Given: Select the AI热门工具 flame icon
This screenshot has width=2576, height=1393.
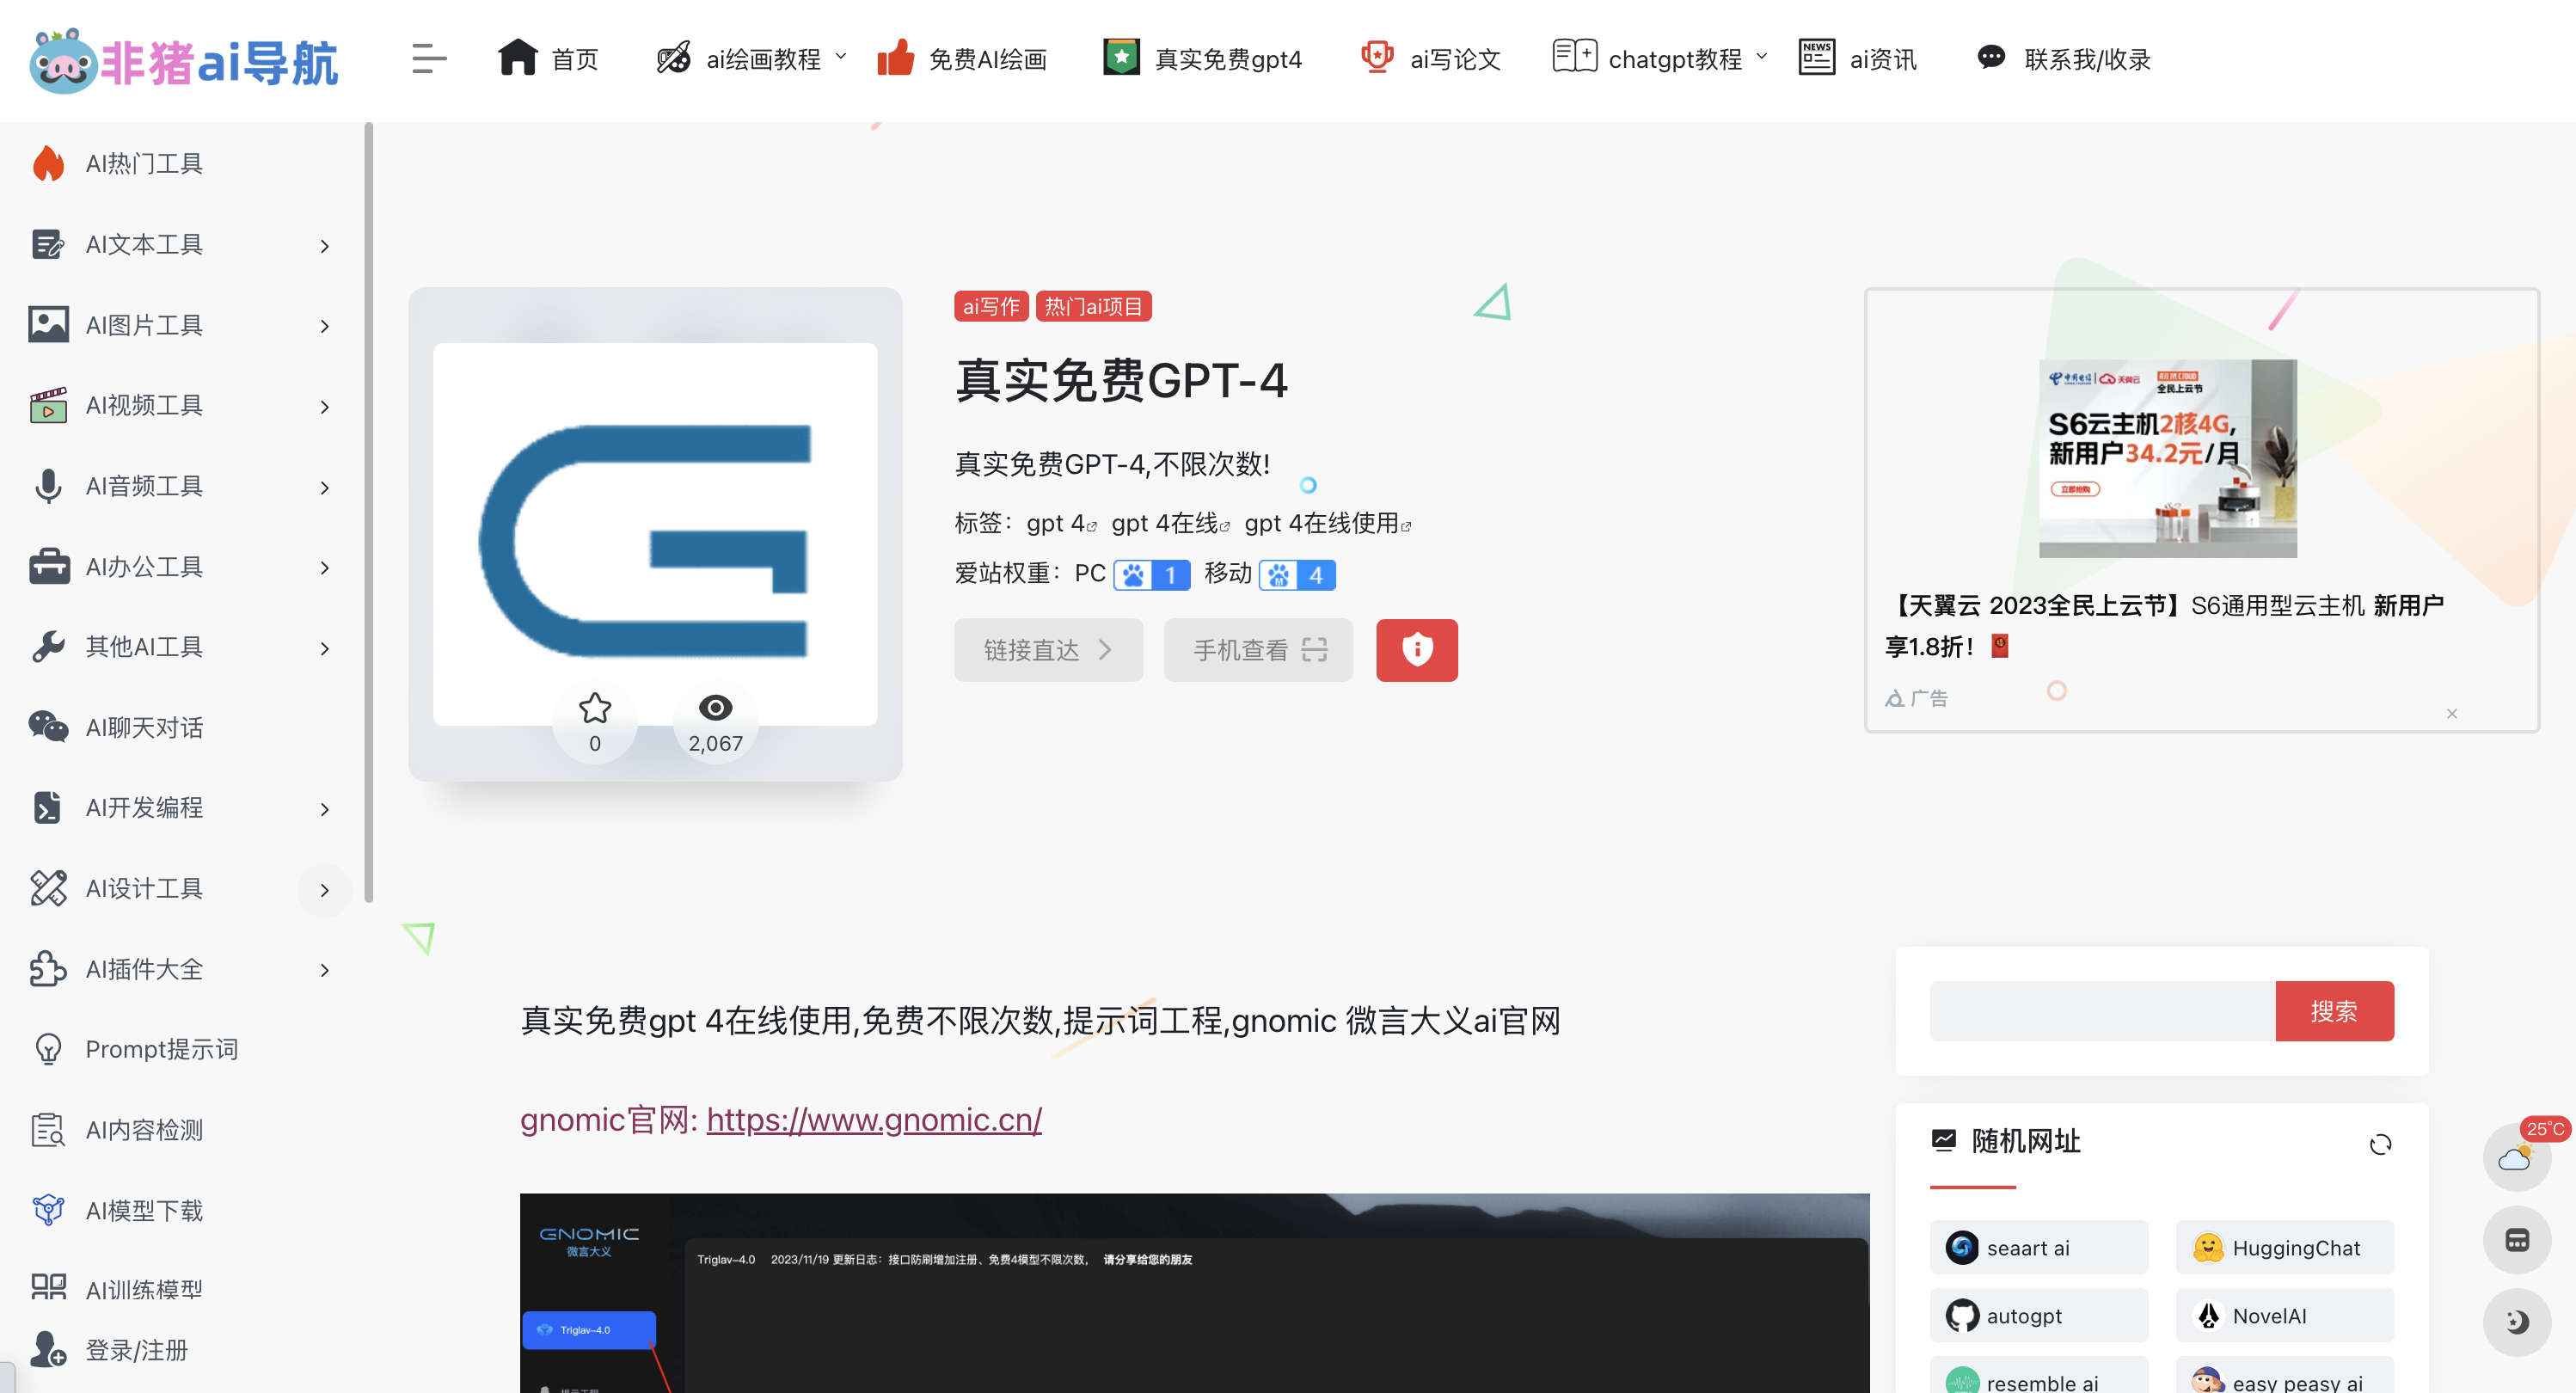Looking at the screenshot, I should (x=48, y=164).
